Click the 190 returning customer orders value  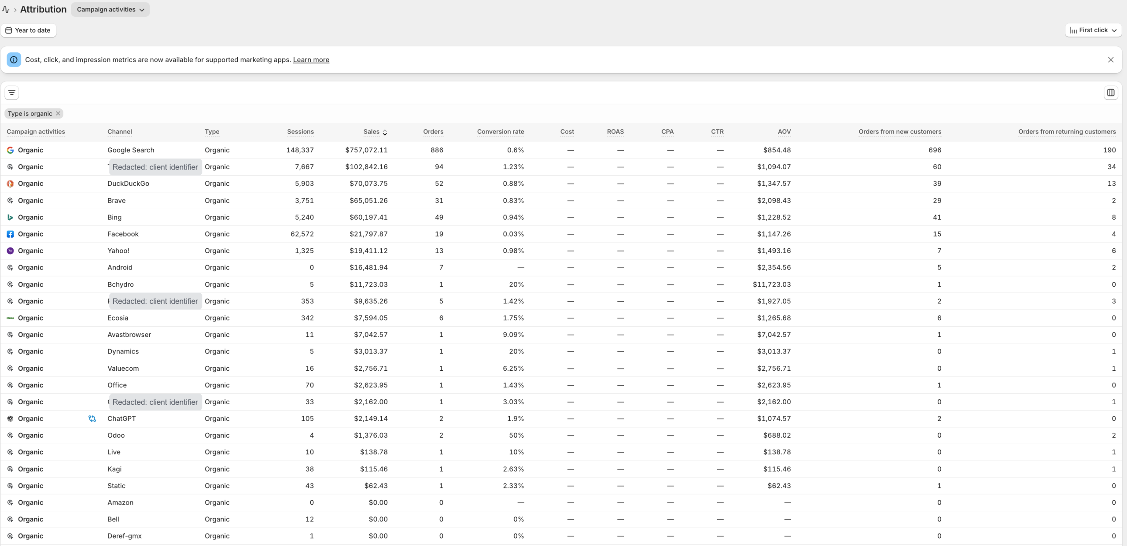[x=1109, y=150]
